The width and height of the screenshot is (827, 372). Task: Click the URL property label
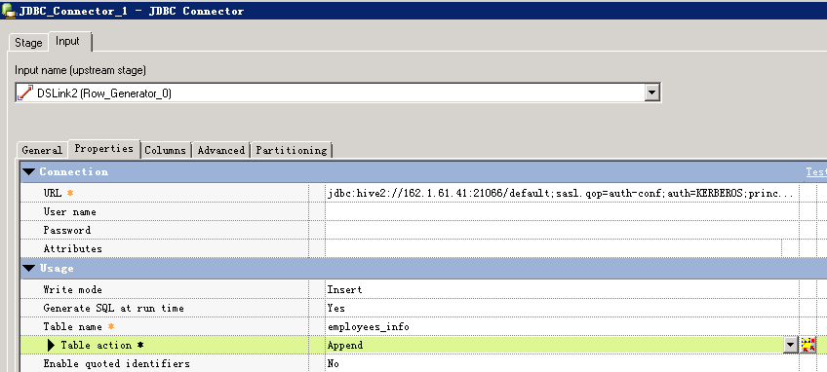(53, 194)
